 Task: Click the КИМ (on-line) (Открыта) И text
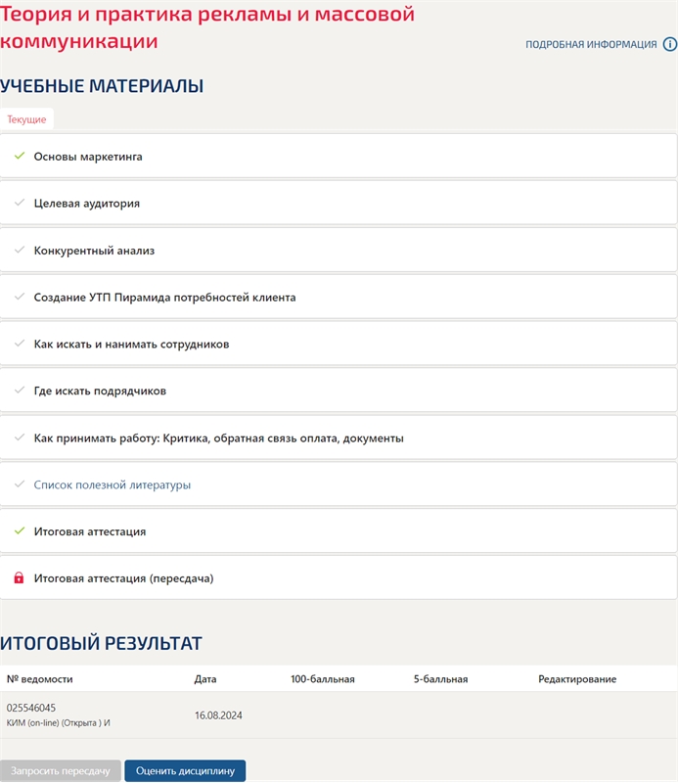pyautogui.click(x=58, y=723)
